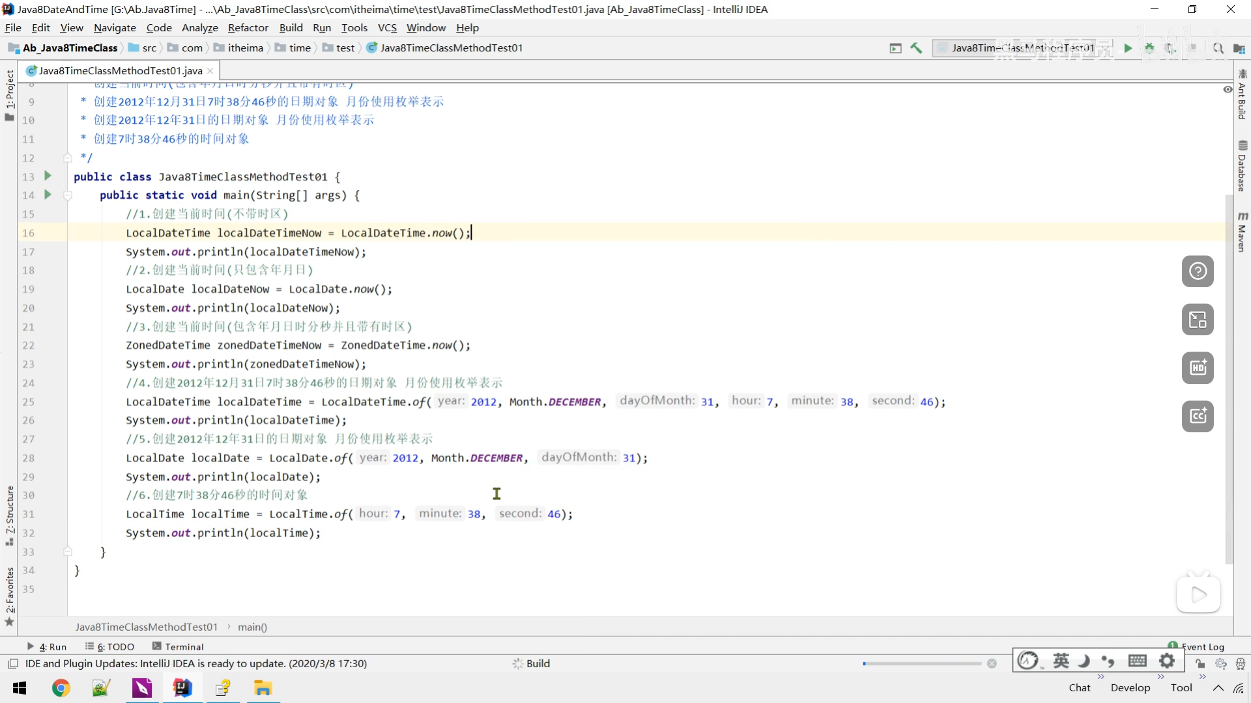
Task: Open IME settings gear icon
Action: [x=1167, y=661]
